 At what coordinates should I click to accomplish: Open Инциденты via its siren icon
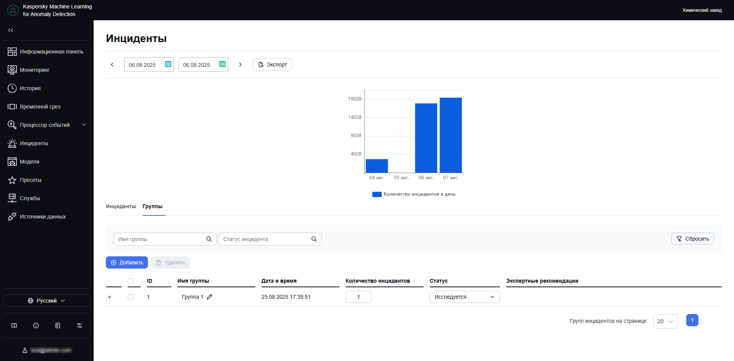pos(12,143)
